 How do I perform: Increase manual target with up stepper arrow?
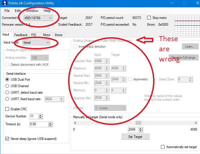pos(141,128)
